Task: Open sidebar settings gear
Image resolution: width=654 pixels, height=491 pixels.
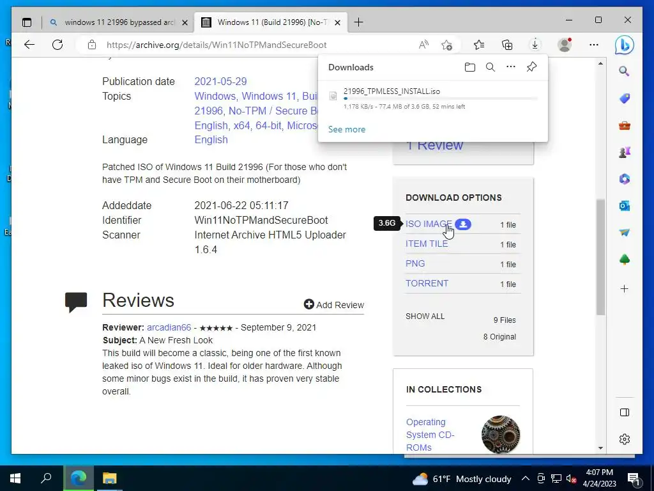Action: (625, 439)
